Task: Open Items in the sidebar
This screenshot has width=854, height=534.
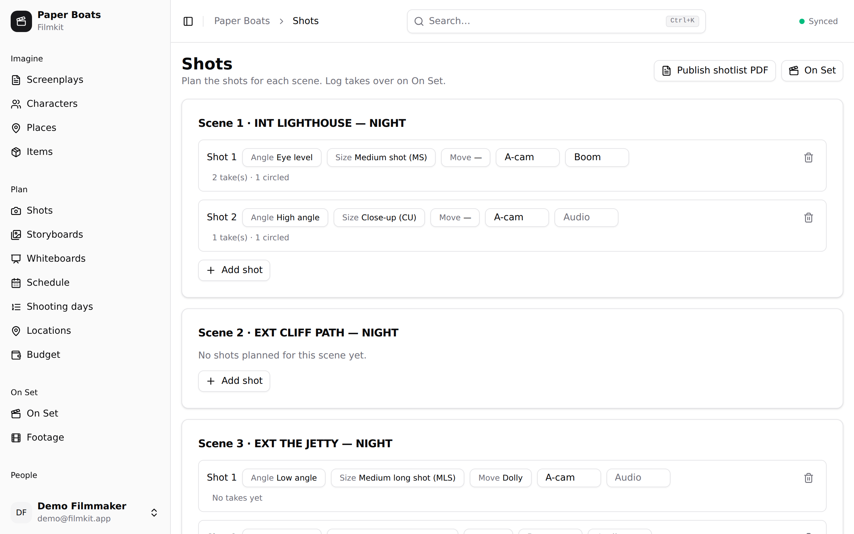Action: (85, 152)
